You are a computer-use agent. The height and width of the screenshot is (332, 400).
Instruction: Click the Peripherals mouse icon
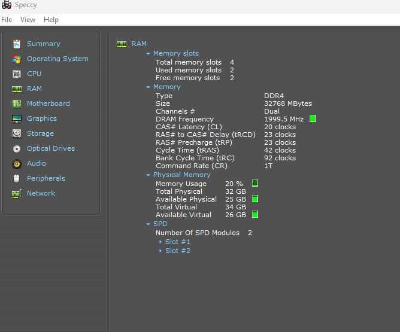pyautogui.click(x=17, y=179)
